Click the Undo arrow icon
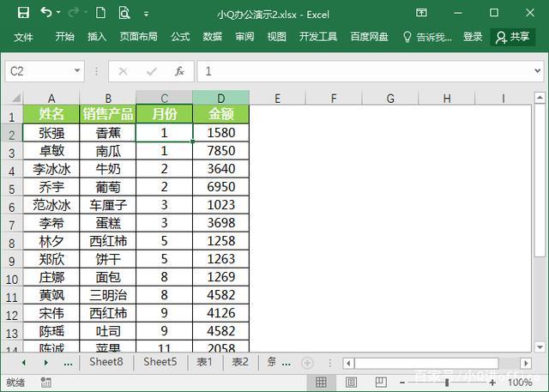Screen dimensions: 549x392 pos(46,13)
